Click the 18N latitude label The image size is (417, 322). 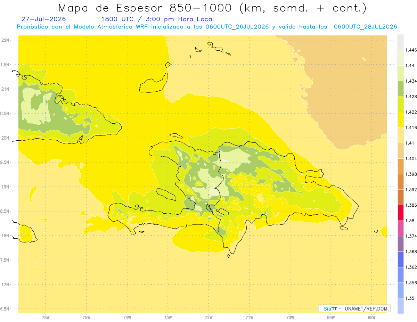[x=6, y=236]
